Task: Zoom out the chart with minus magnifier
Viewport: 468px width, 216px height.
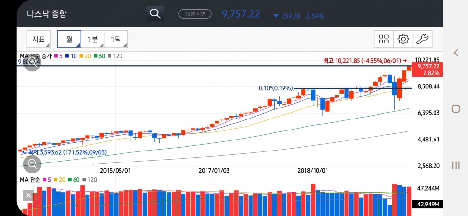Action: (x=32, y=164)
